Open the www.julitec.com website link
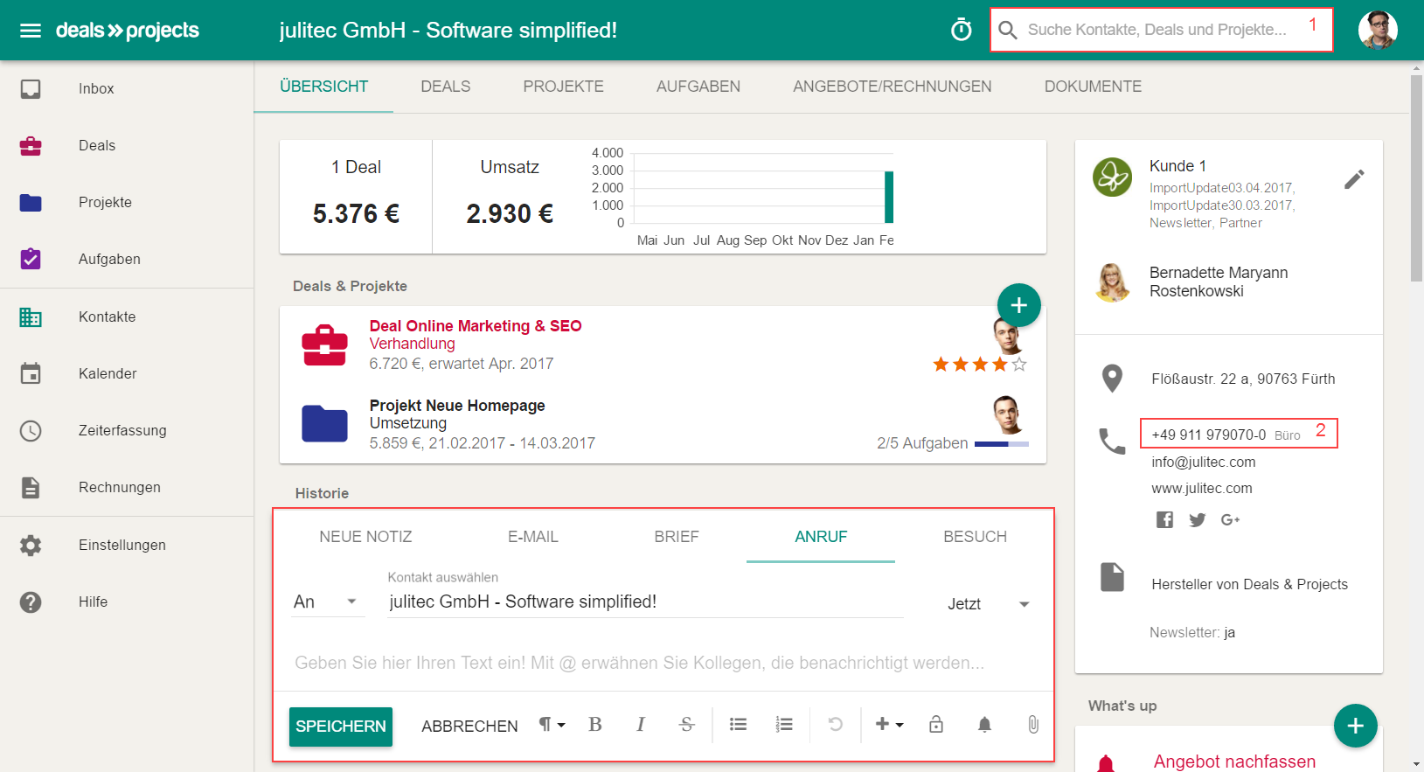 (1202, 488)
